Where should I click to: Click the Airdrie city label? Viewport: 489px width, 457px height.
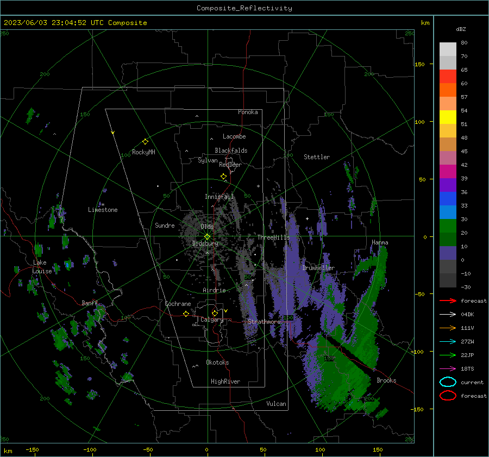click(214, 290)
